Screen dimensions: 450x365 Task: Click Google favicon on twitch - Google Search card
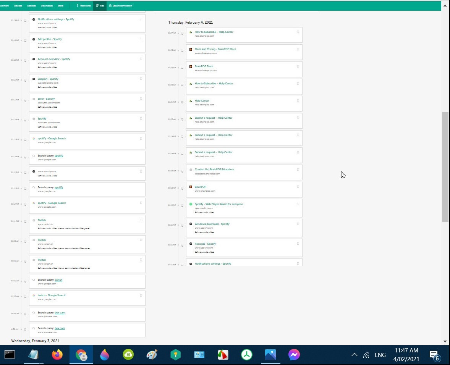tap(34, 296)
